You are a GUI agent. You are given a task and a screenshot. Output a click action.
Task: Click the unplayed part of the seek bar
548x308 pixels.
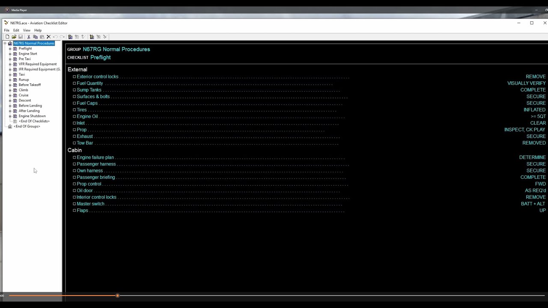click(x=332, y=296)
